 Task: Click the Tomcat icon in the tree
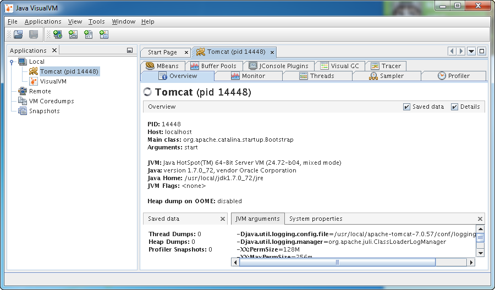pos(34,71)
